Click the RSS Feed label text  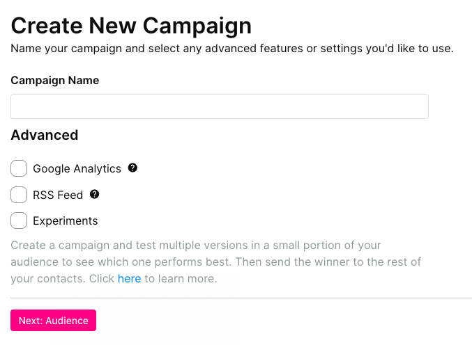pos(58,195)
